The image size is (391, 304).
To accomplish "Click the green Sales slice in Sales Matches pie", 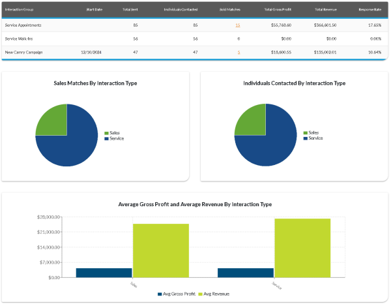I will pos(51,121).
